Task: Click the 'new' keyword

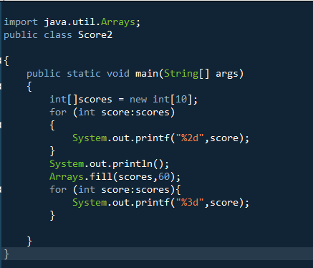Action: (138, 100)
